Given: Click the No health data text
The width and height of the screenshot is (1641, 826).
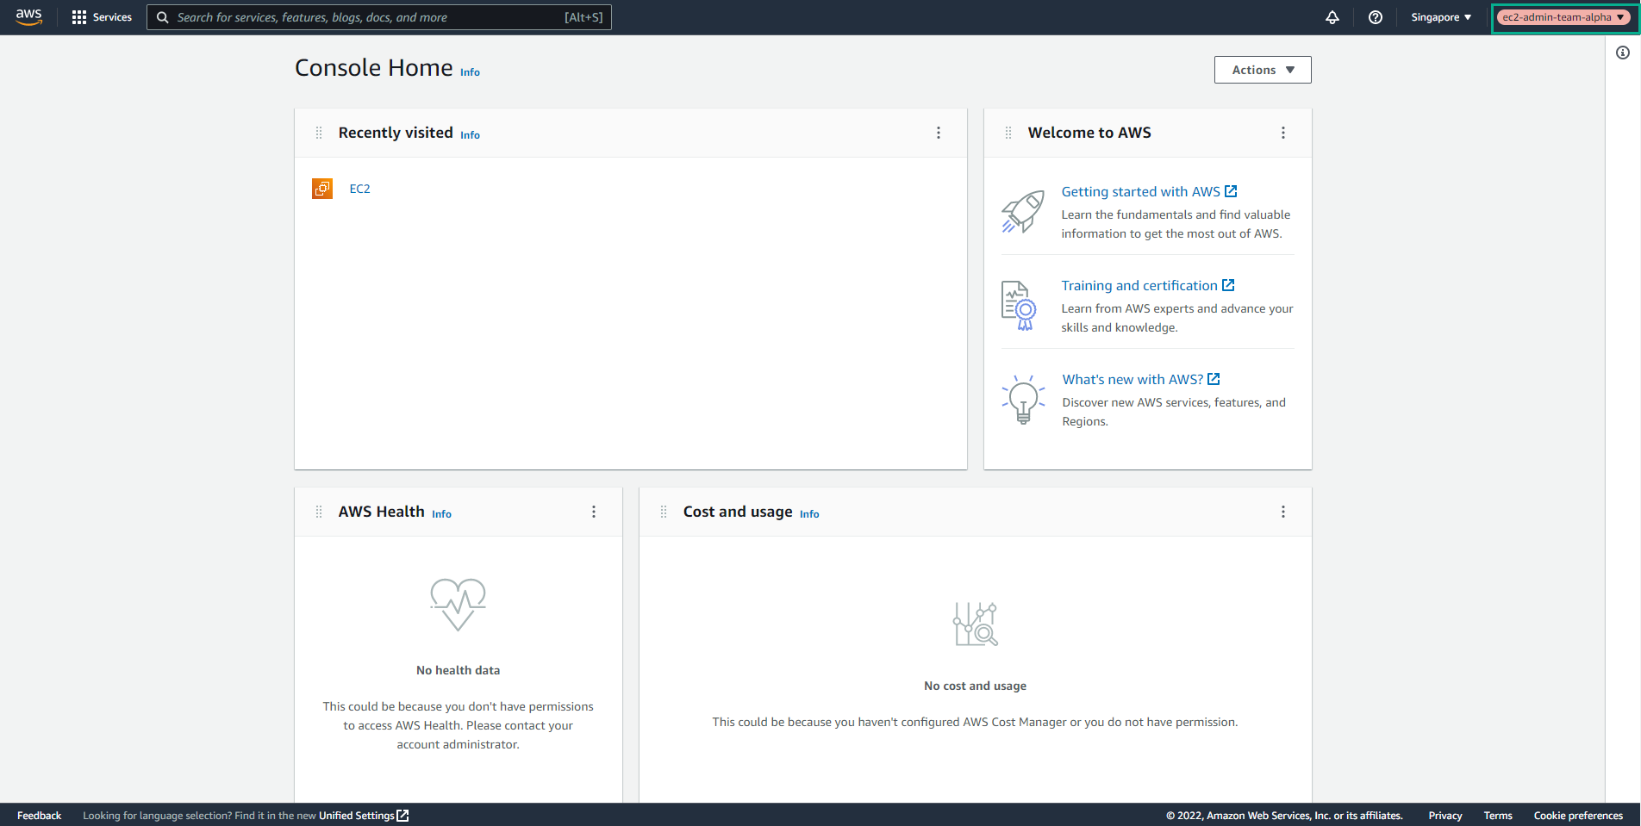Looking at the screenshot, I should (x=458, y=670).
